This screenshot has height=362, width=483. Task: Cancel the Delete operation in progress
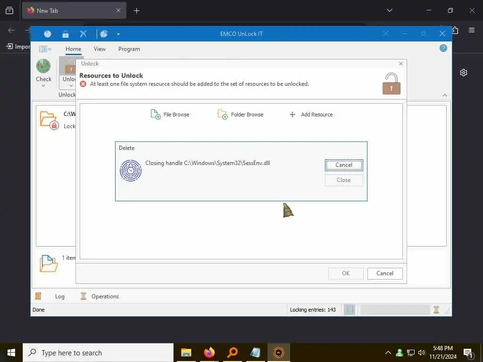point(344,165)
